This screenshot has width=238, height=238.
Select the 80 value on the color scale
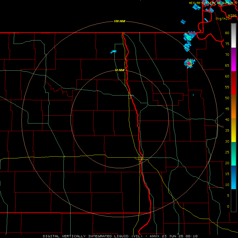point(227,33)
